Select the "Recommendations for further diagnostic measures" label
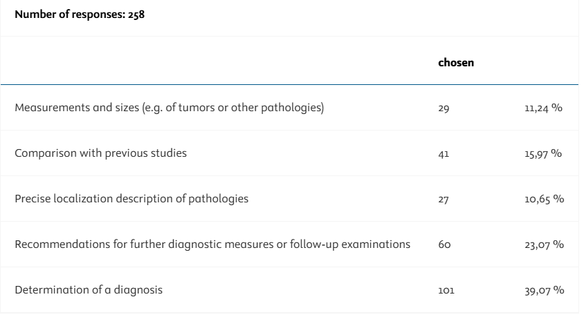The width and height of the screenshot is (586, 317). [x=214, y=244]
